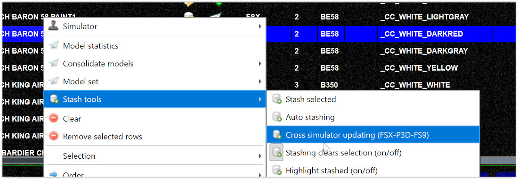Click the database icon beside Highlight stashed
Screen dimensions: 518x179
click(276, 171)
